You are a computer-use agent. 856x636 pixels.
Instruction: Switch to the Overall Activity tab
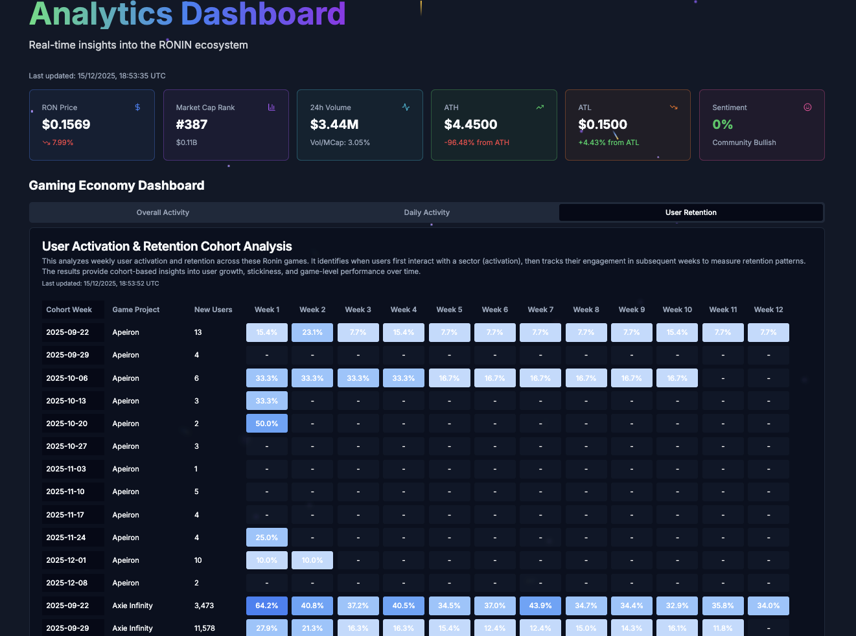[x=163, y=212]
